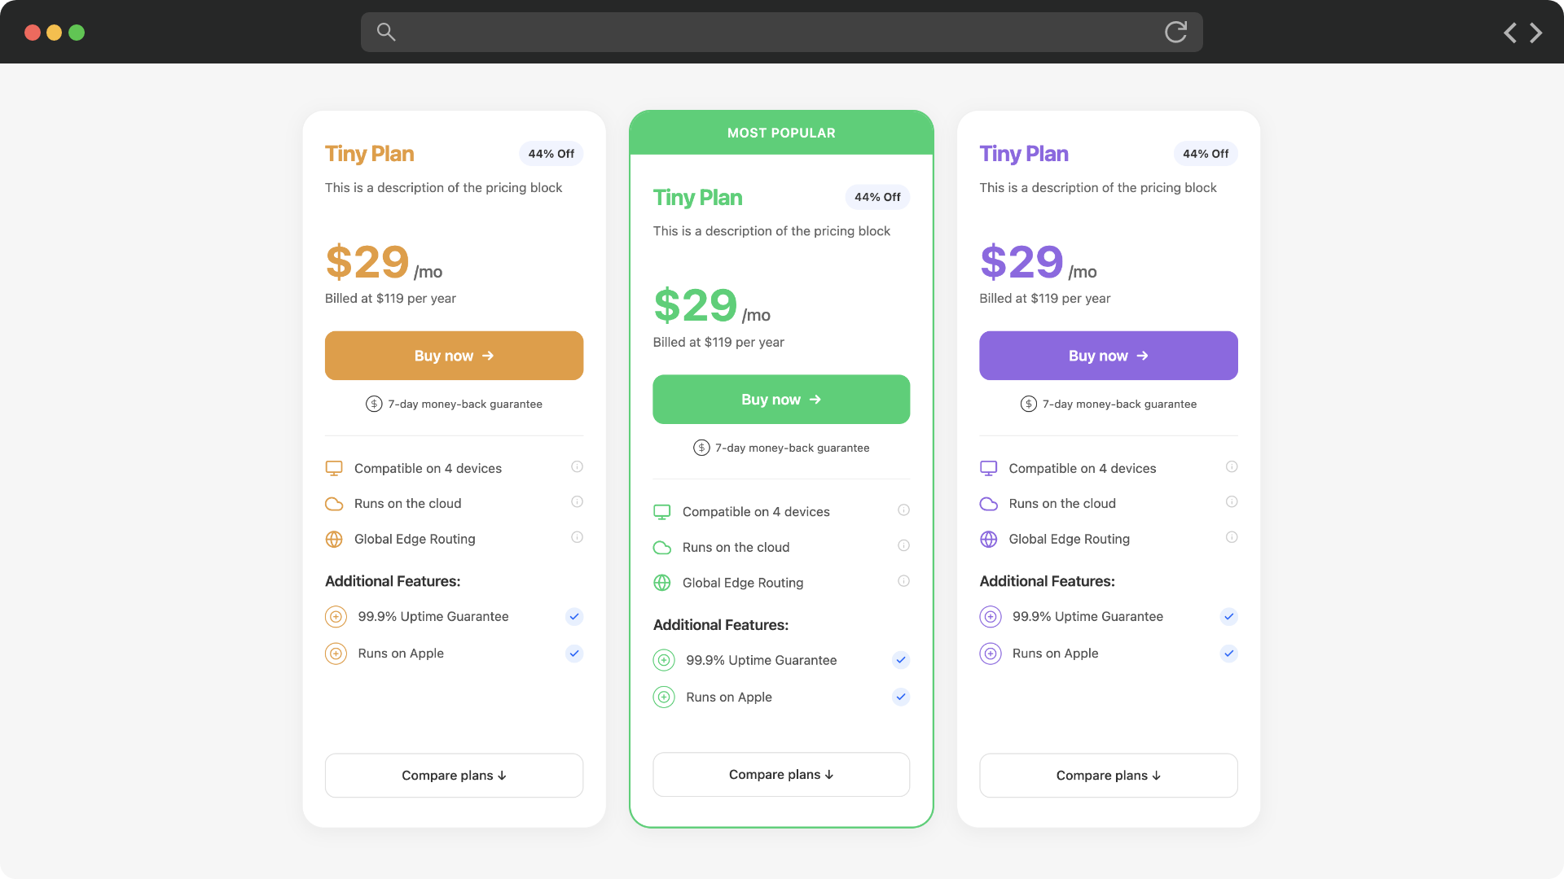This screenshot has height=879, width=1564.
Task: Expand 'Compare plans' in the Most Popular card
Action: pyautogui.click(x=780, y=774)
